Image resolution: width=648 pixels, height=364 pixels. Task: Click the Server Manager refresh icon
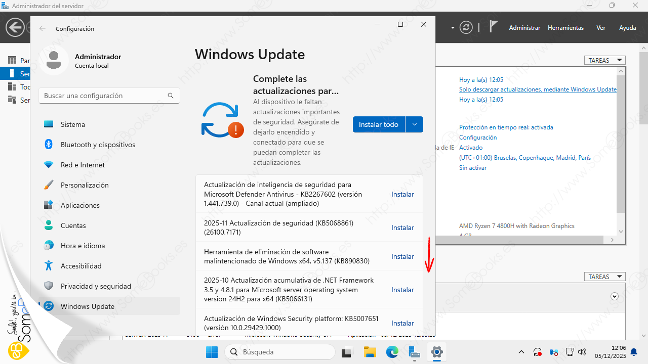point(466,27)
